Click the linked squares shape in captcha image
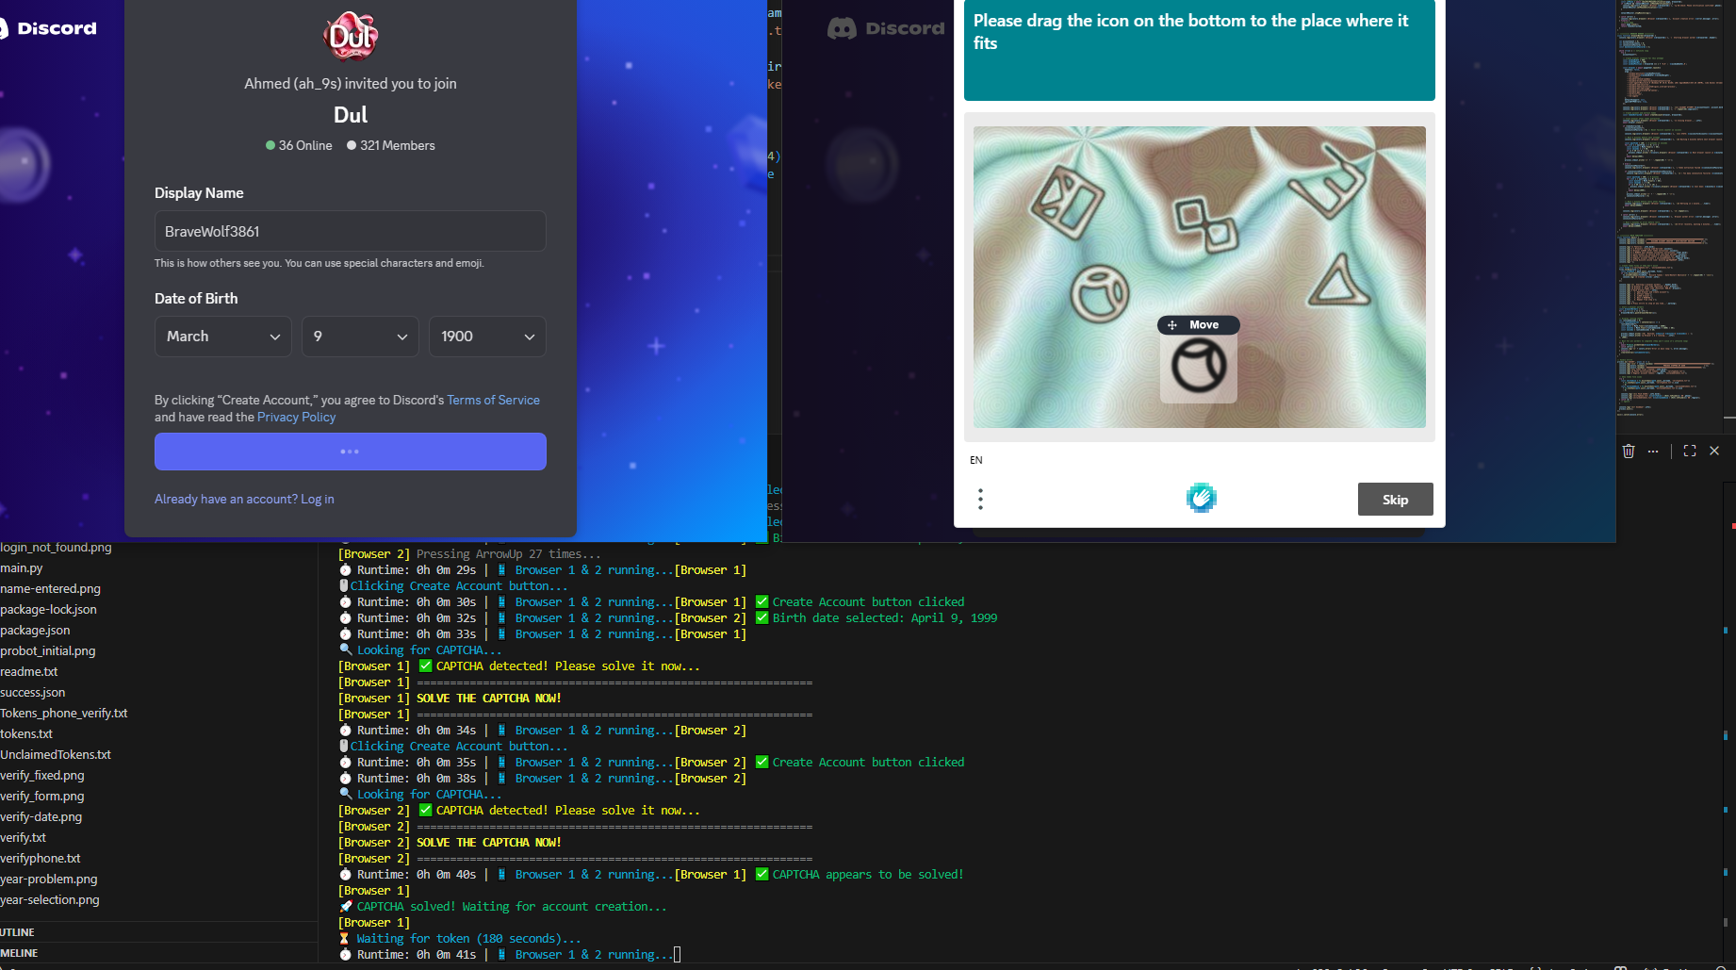Viewport: 1736px width, 970px height. (x=1205, y=224)
